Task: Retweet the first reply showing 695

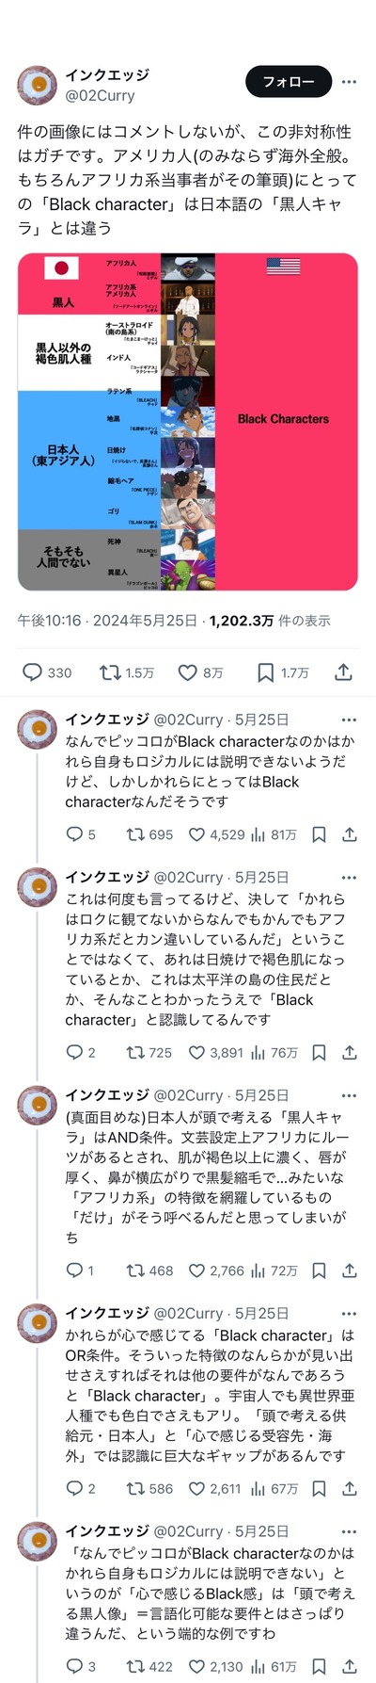Action: [x=150, y=834]
